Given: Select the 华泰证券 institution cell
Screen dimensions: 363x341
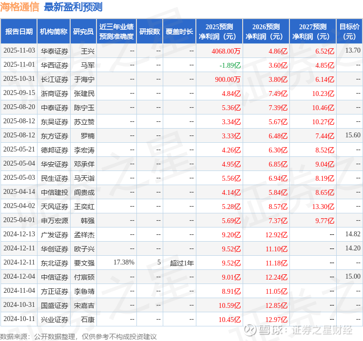Looking at the screenshot, I should 55,51.
